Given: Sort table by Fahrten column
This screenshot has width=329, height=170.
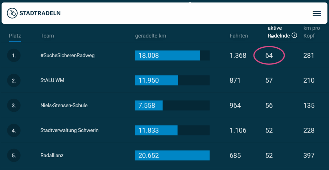Looking at the screenshot, I should [x=239, y=36].
